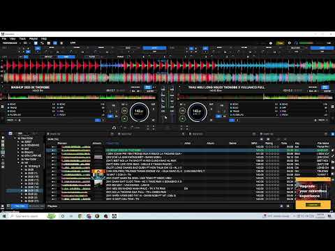Open the Track menu
The width and height of the screenshot is (335, 251).
point(22,39)
